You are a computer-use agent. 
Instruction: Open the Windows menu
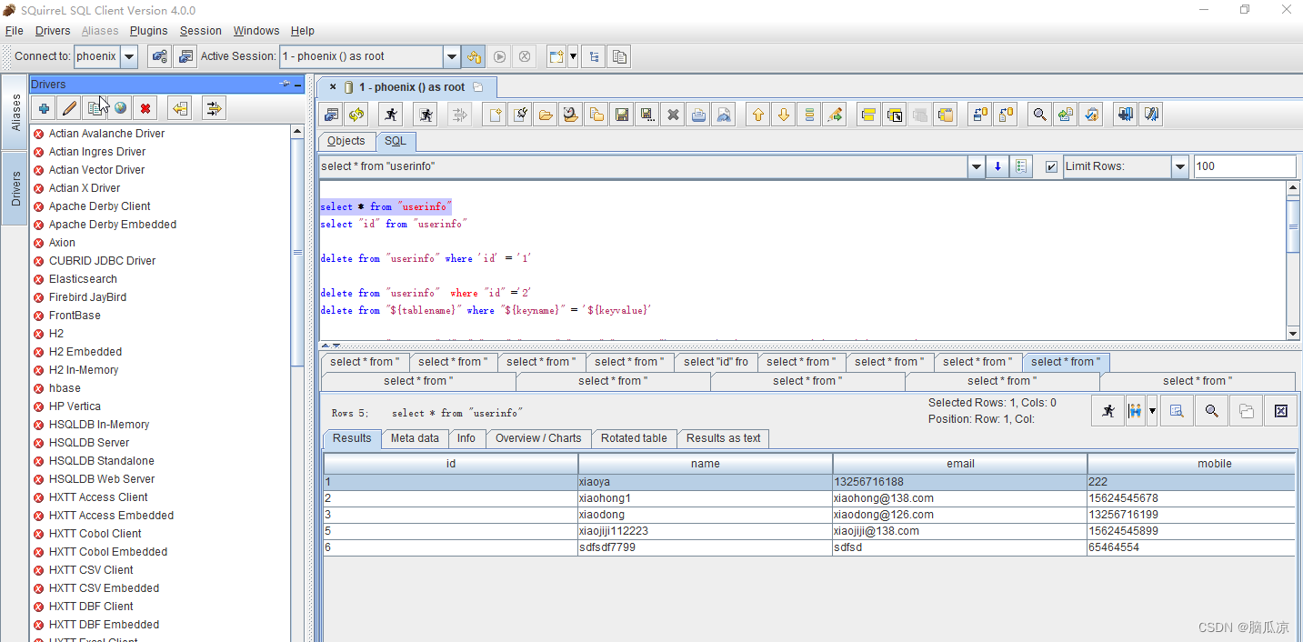pyautogui.click(x=256, y=31)
